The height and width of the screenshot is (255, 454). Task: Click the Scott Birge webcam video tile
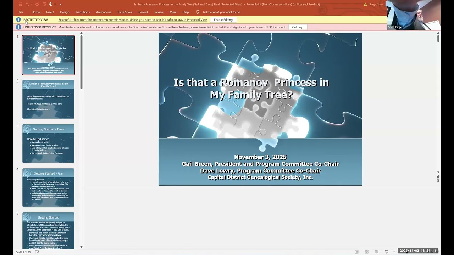pos(414,15)
